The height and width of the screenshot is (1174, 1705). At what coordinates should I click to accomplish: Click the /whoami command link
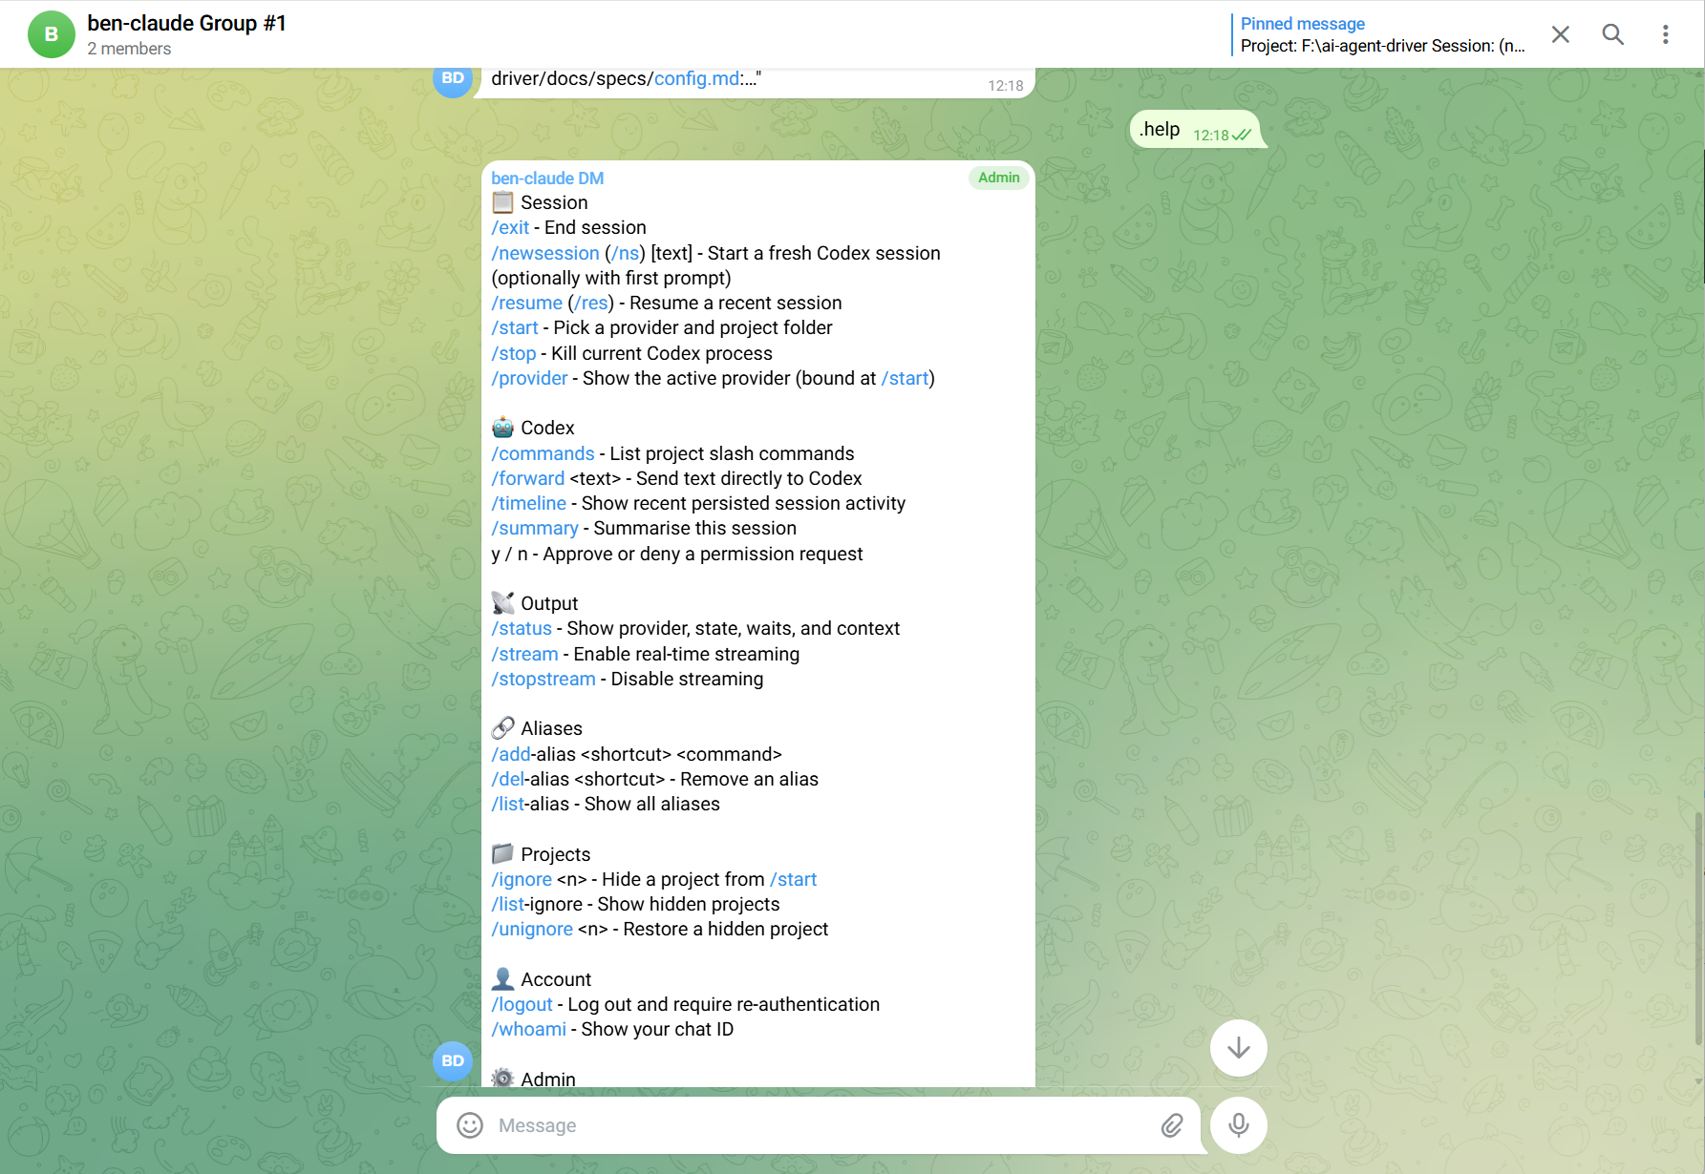(529, 1029)
